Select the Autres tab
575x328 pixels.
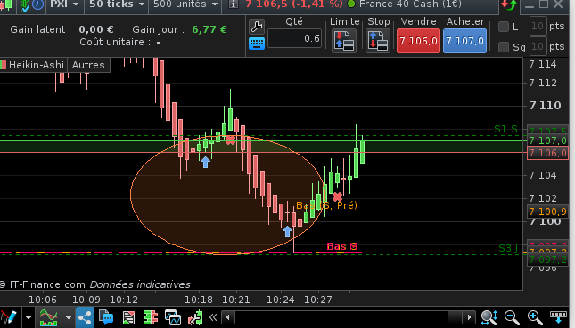pos(88,65)
